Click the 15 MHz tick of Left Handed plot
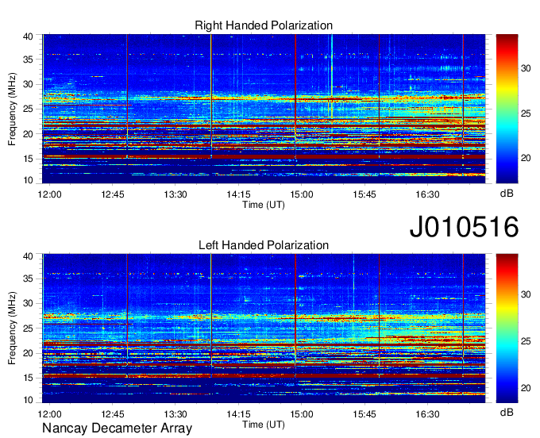The height and width of the screenshot is (438, 540). click(x=28, y=378)
